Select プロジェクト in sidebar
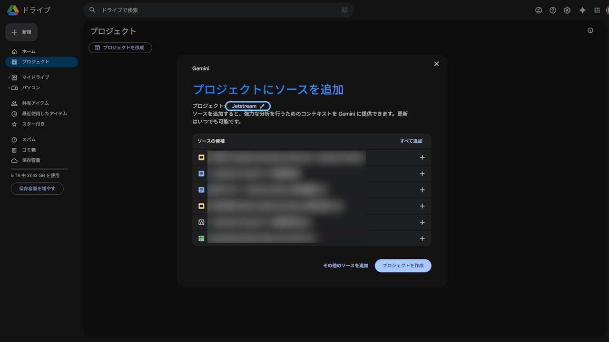The image size is (609, 342). click(x=41, y=62)
